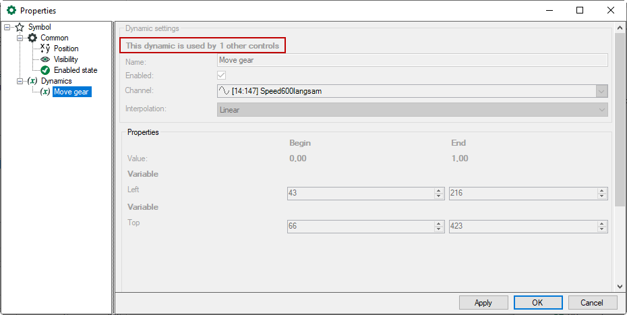The height and width of the screenshot is (315, 627).
Task: Click the vertical scrollbar thumb
Action: [620, 120]
